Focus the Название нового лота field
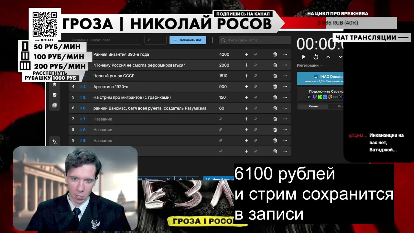The width and height of the screenshot is (414, 233). click(105, 40)
